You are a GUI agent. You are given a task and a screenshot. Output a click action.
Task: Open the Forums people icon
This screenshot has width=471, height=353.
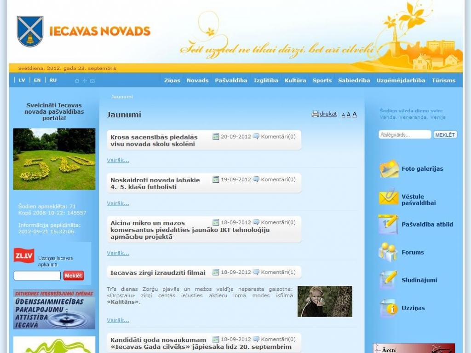[x=388, y=252]
